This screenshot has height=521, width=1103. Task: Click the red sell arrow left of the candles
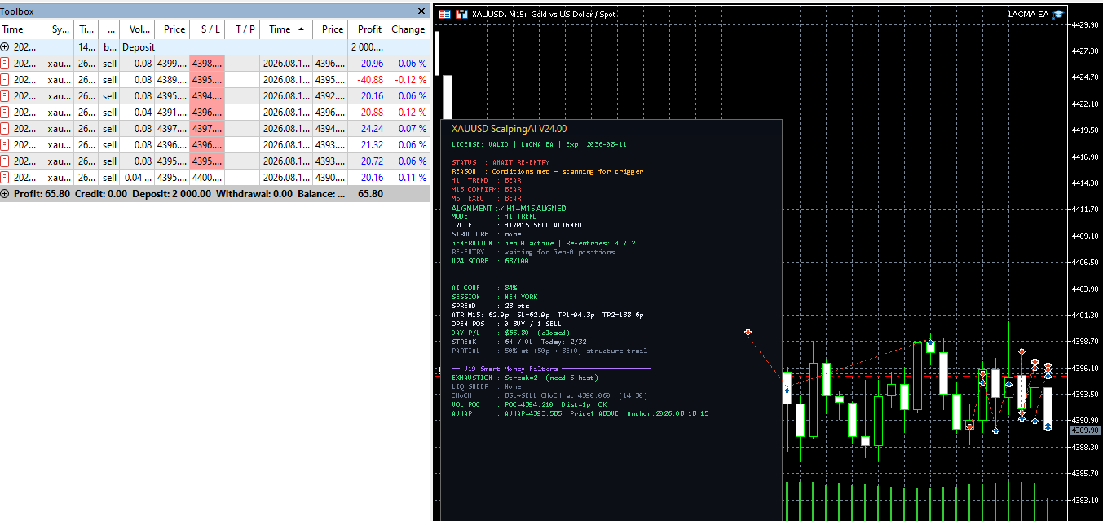[x=748, y=332]
